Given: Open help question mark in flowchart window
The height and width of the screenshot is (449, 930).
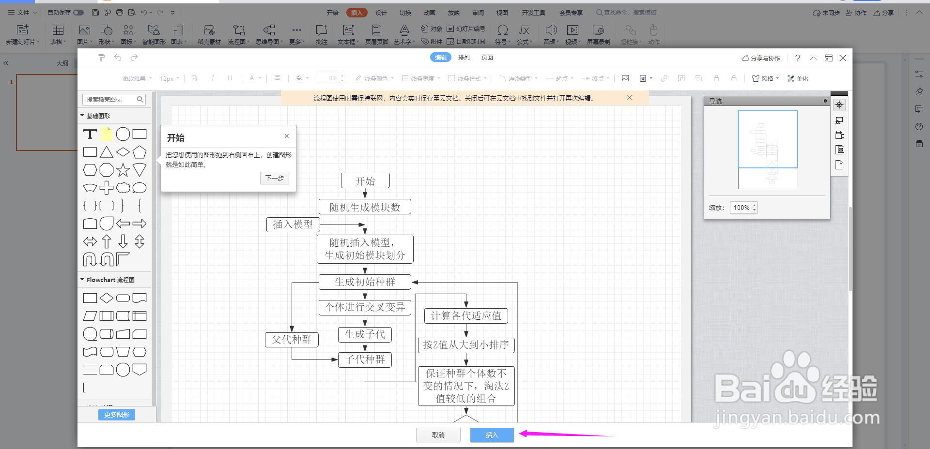Looking at the screenshot, I should (797, 58).
